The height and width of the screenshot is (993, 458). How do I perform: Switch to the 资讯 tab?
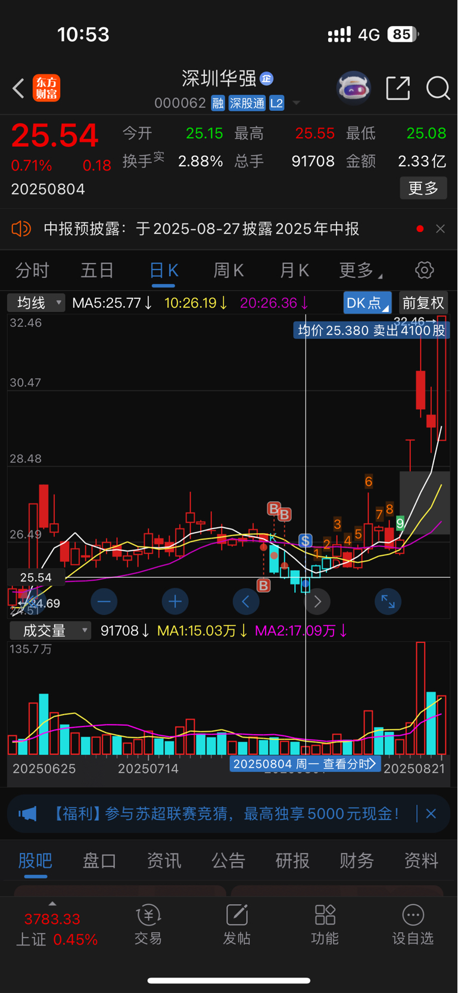[164, 861]
